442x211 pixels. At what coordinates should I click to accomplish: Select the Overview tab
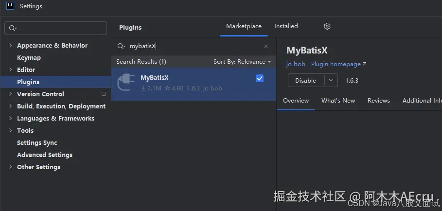(x=296, y=101)
